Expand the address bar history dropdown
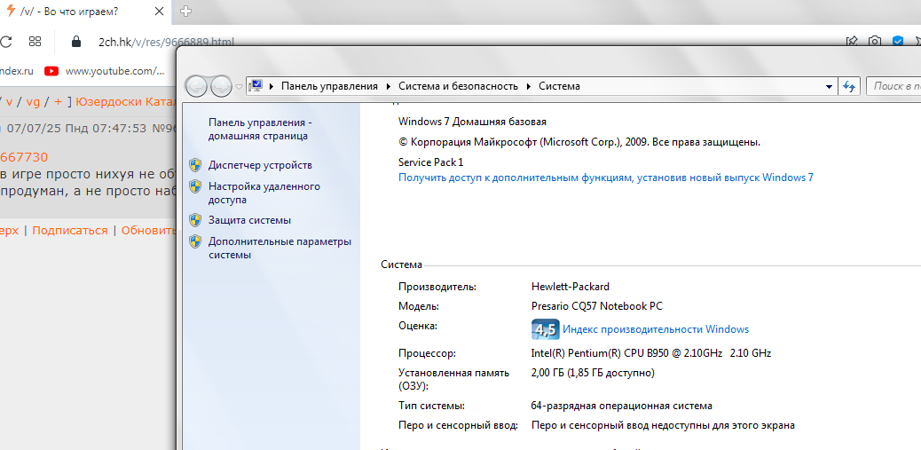The image size is (921, 450). click(x=829, y=86)
